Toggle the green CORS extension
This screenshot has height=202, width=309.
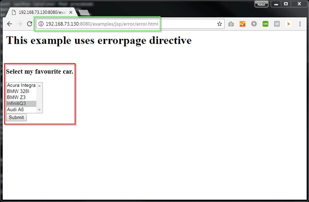point(265,24)
